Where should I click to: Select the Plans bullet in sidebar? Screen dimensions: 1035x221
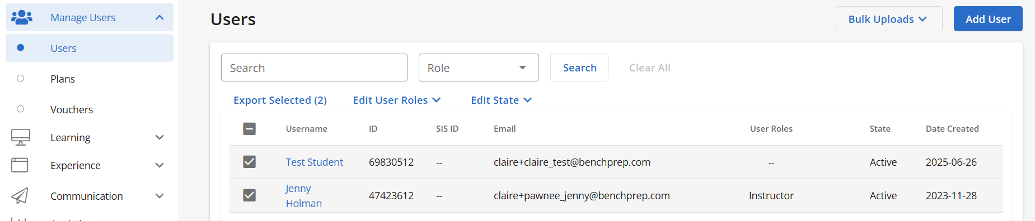pyautogui.click(x=21, y=79)
